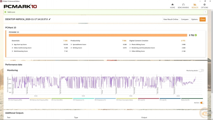Select GPU Memory Clock Frequency legend swatch
The image size is (213, 120).
point(40,98)
